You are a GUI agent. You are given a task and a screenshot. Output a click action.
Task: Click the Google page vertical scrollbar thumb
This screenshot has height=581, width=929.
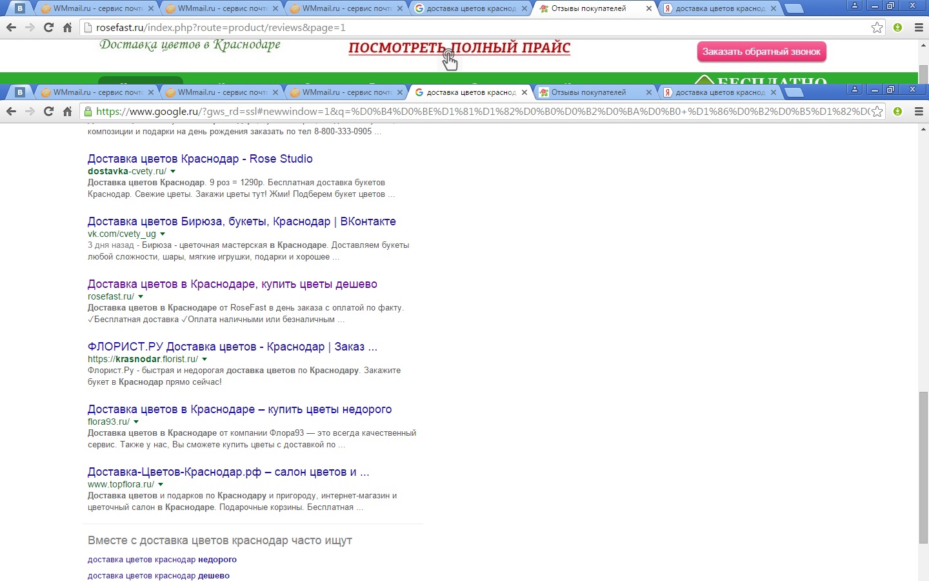(923, 467)
